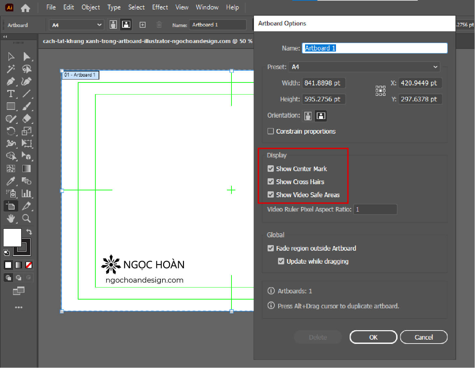
Task: Pick the Rectangle tool
Action: 11,106
